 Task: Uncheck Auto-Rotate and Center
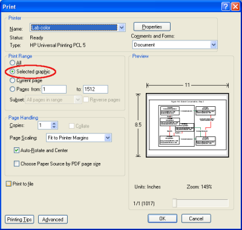pos(16,150)
